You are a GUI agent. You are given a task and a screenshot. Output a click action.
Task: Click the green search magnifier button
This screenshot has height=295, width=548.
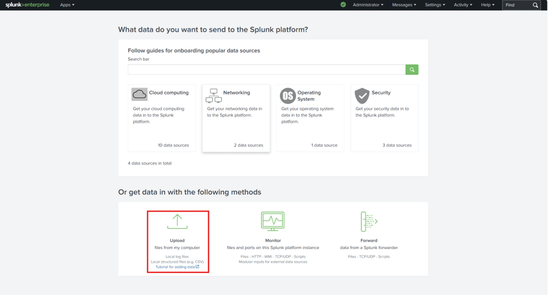click(411, 70)
